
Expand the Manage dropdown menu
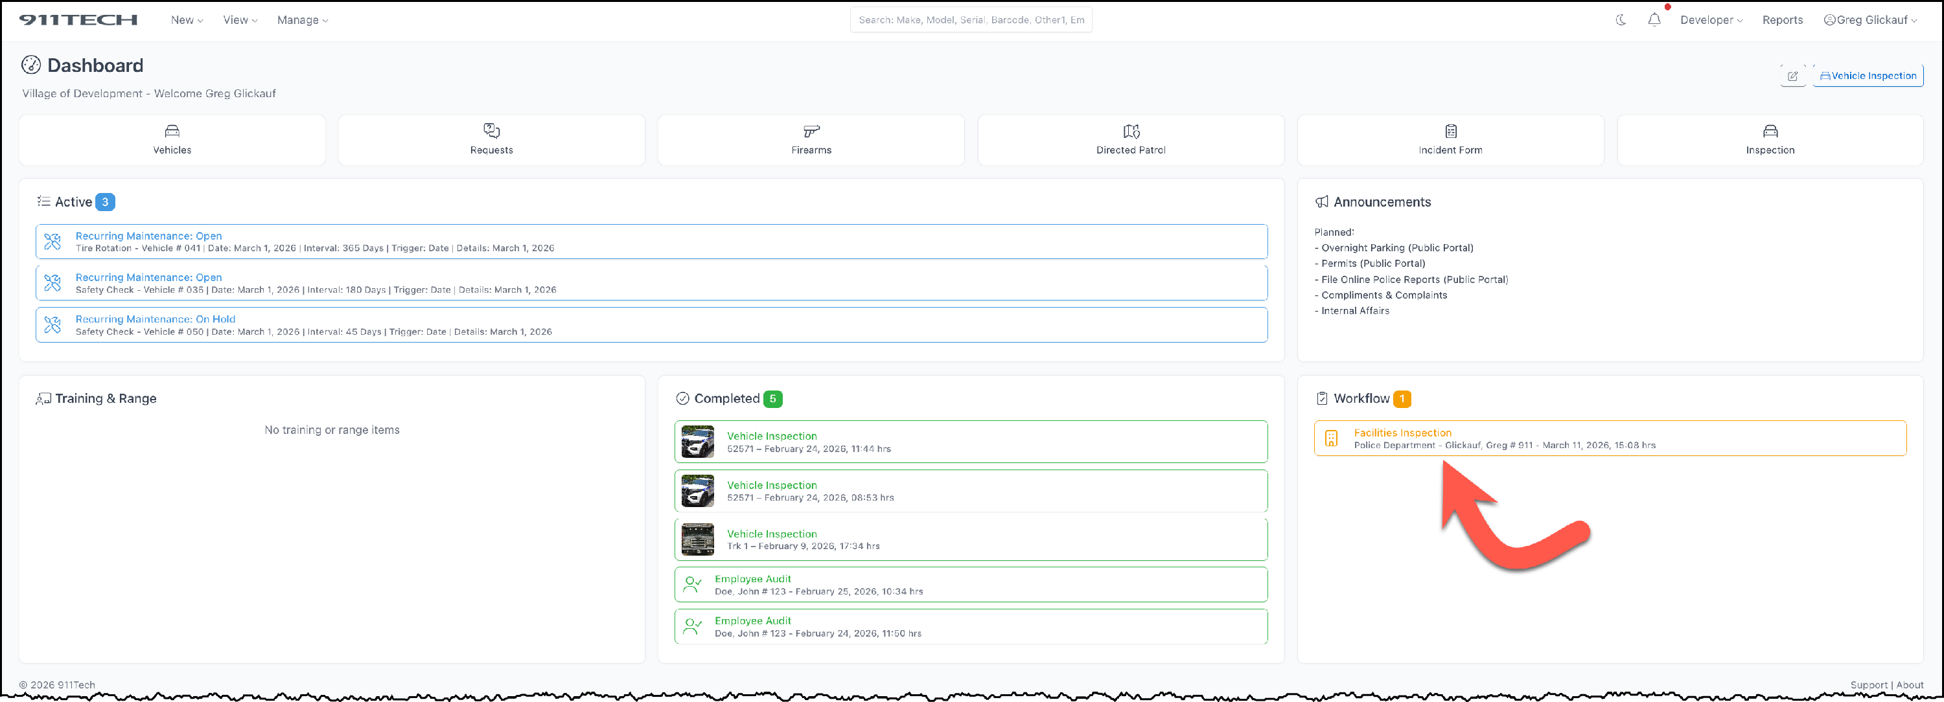(302, 20)
